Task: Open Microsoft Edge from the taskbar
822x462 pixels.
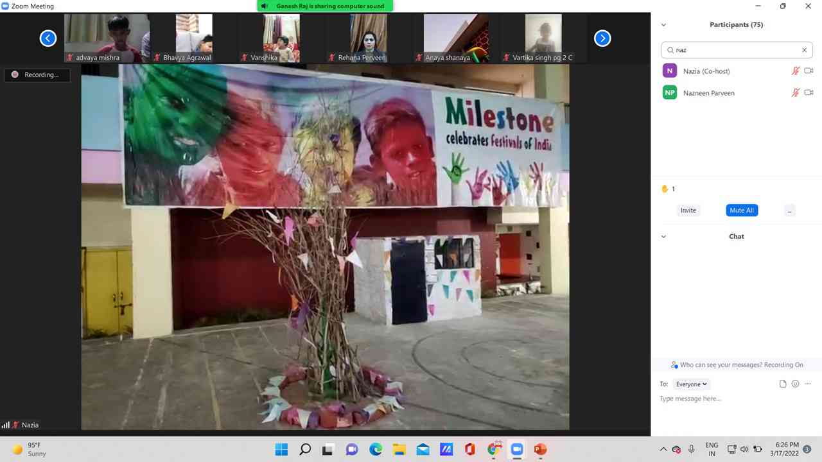Action: pos(376,449)
